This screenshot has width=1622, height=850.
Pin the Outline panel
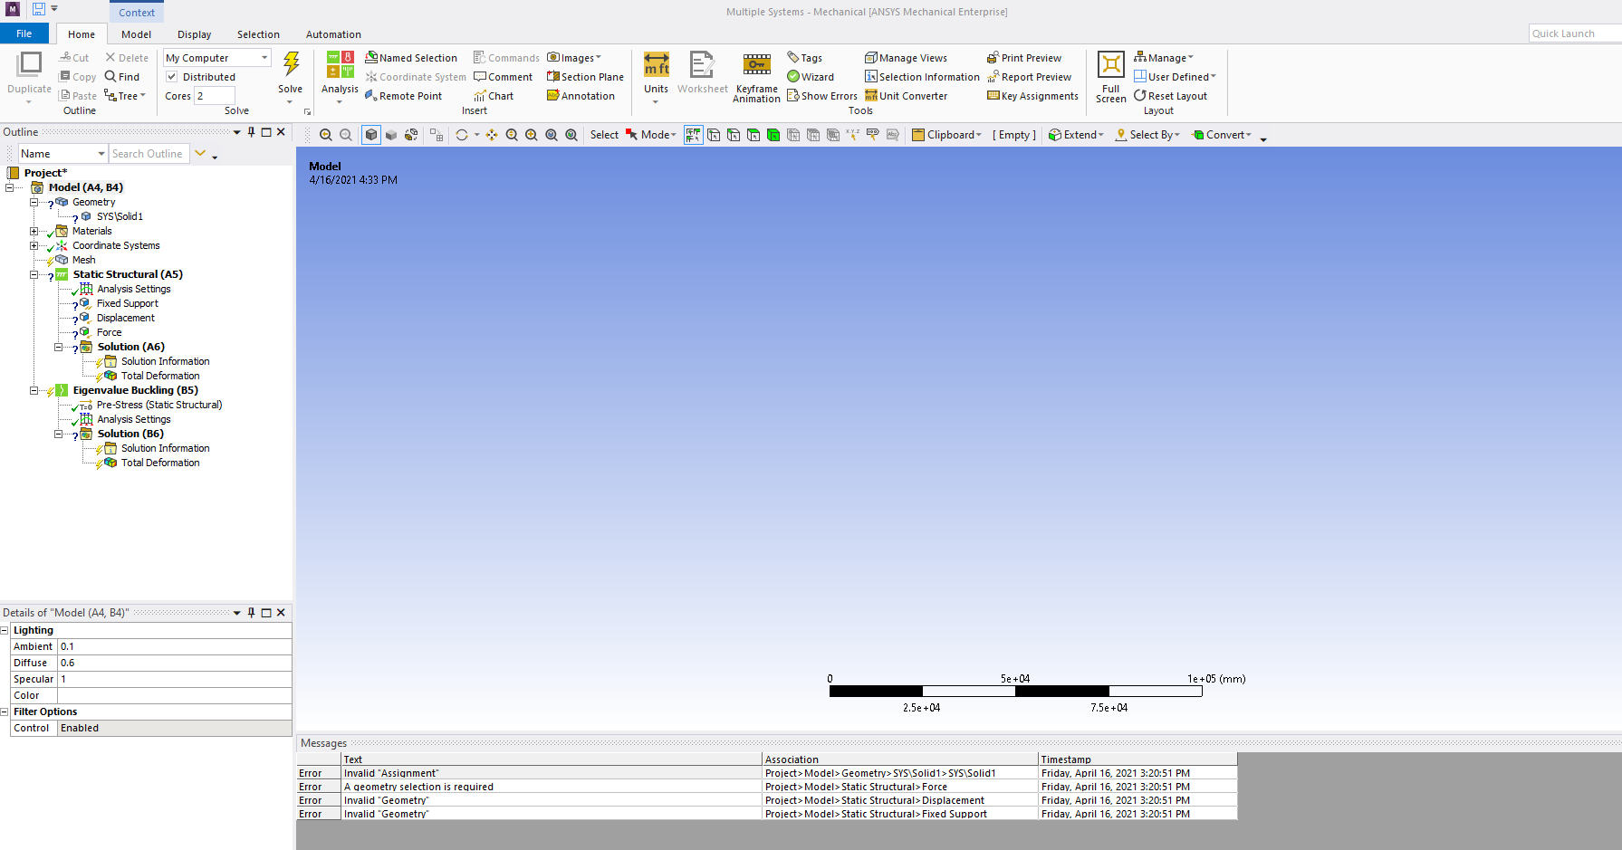pos(252,132)
